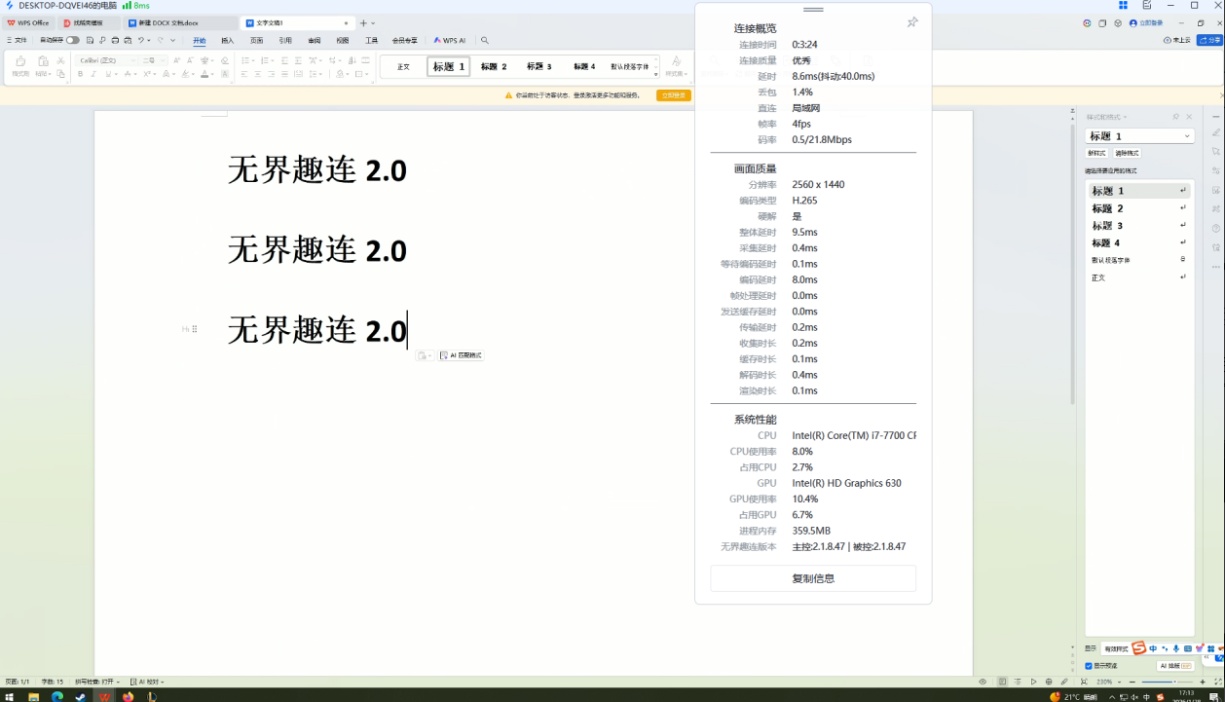Viewport: 1225px width, 702px height.
Task: Select the 标题 4 style in ribbon gallery
Action: click(584, 67)
